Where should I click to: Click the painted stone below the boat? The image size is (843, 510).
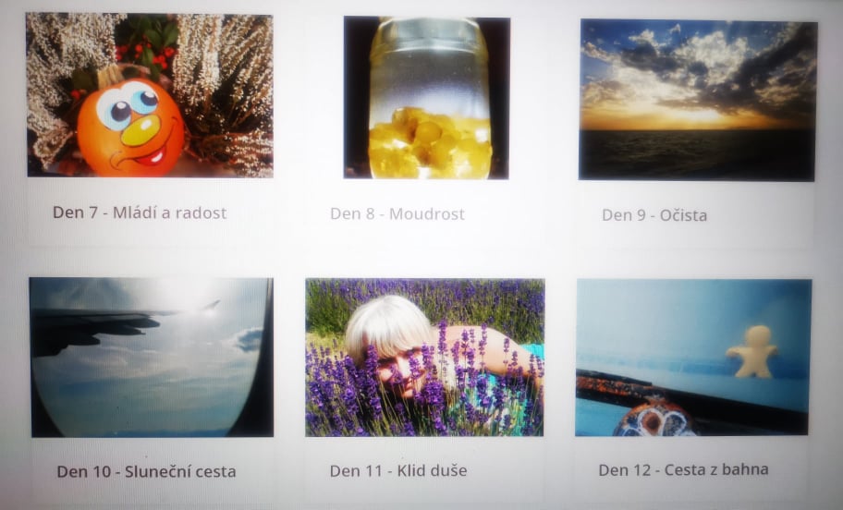point(654,420)
